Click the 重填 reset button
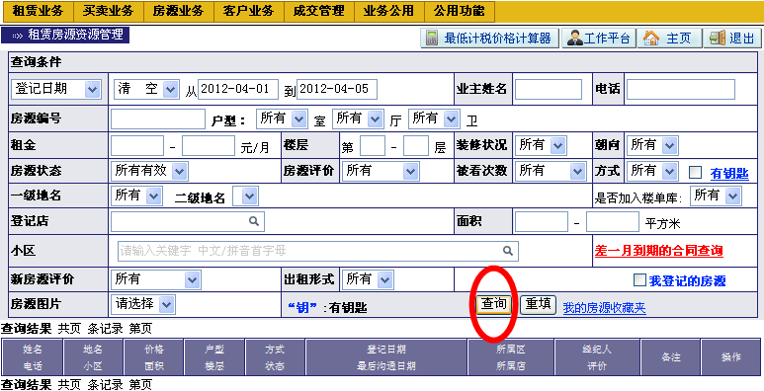The height and width of the screenshot is (391, 764). pos(539,305)
